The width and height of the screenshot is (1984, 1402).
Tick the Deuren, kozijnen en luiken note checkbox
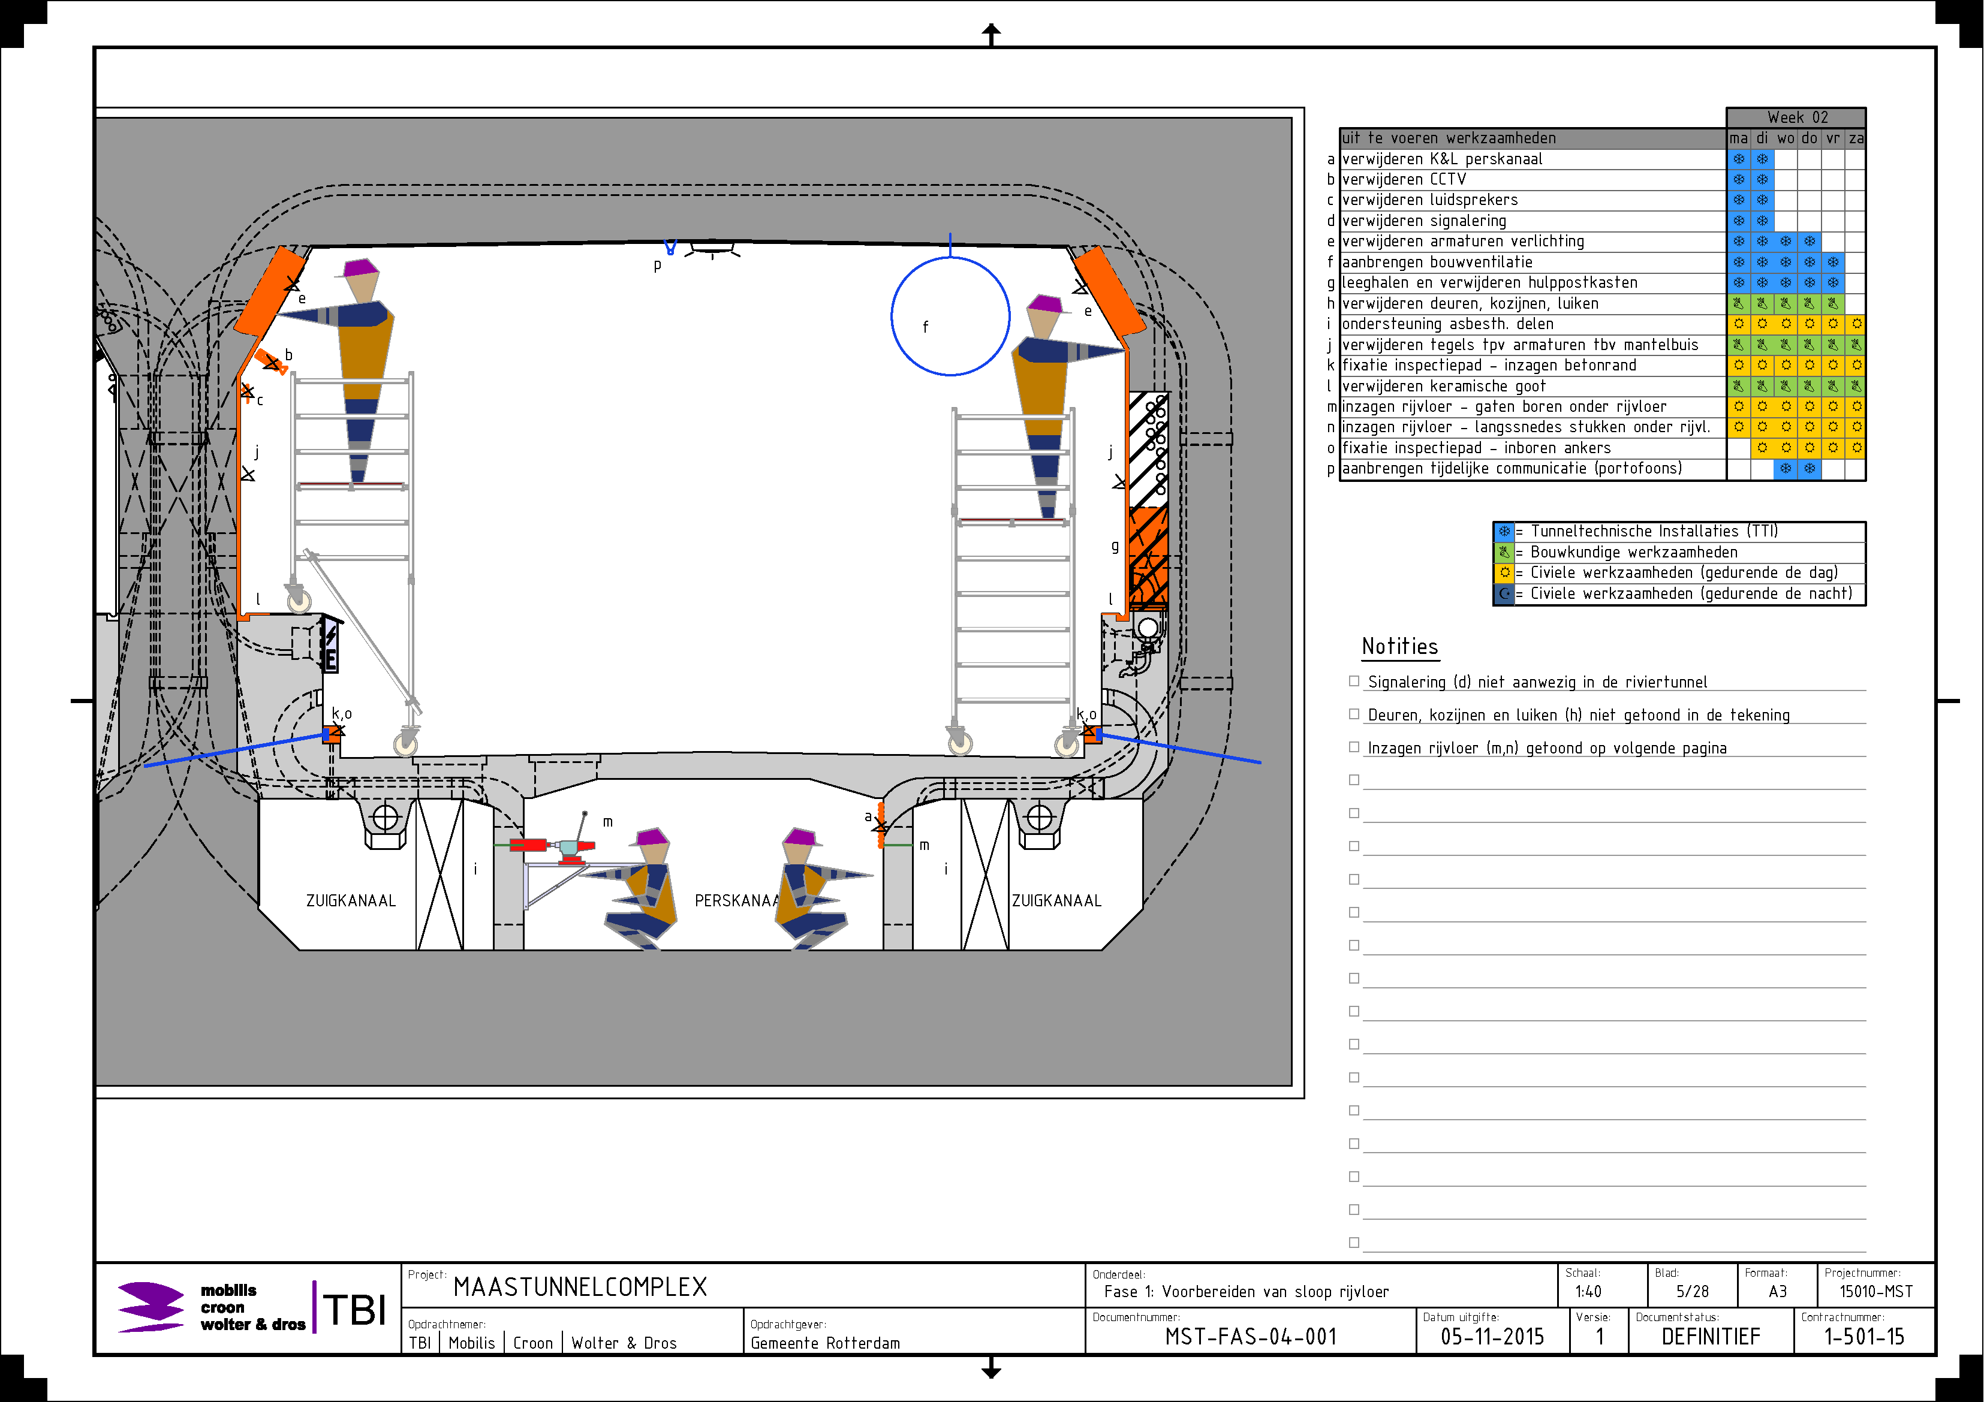[1354, 713]
